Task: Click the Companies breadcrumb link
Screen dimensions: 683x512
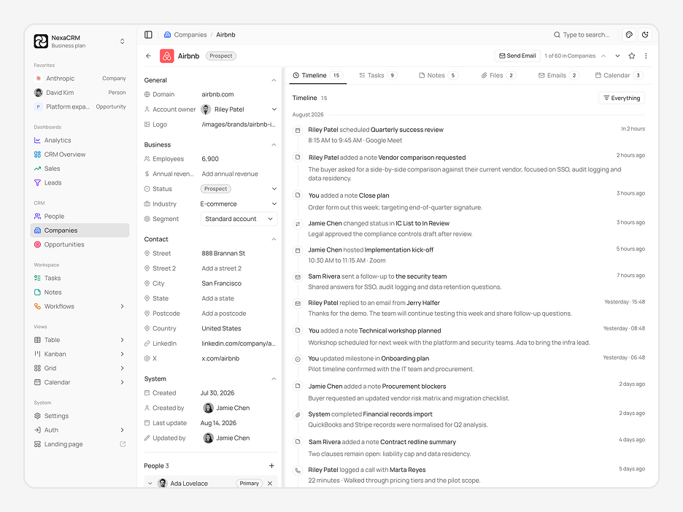Action: click(185, 35)
